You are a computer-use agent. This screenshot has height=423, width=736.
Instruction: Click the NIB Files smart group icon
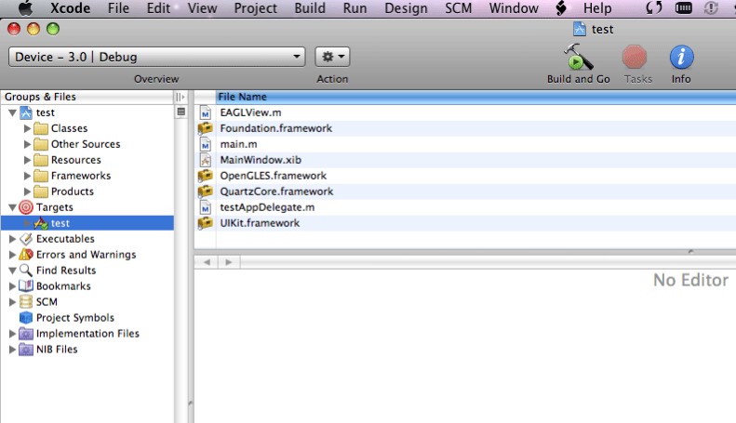(26, 350)
